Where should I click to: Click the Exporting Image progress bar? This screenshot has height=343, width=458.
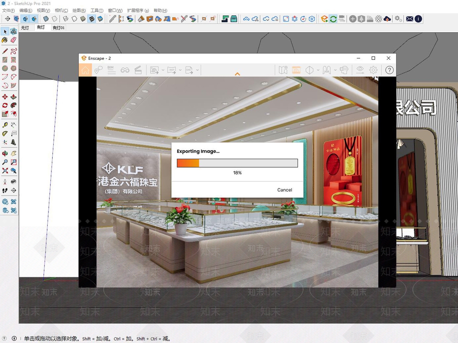point(237,163)
